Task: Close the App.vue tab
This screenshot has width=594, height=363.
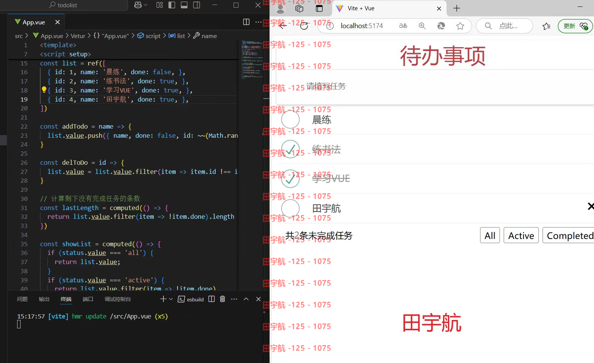Action: click(58, 22)
